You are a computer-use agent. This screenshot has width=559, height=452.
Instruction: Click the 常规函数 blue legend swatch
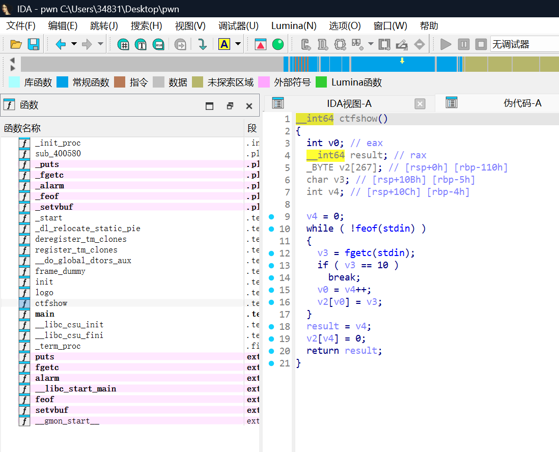pos(63,82)
